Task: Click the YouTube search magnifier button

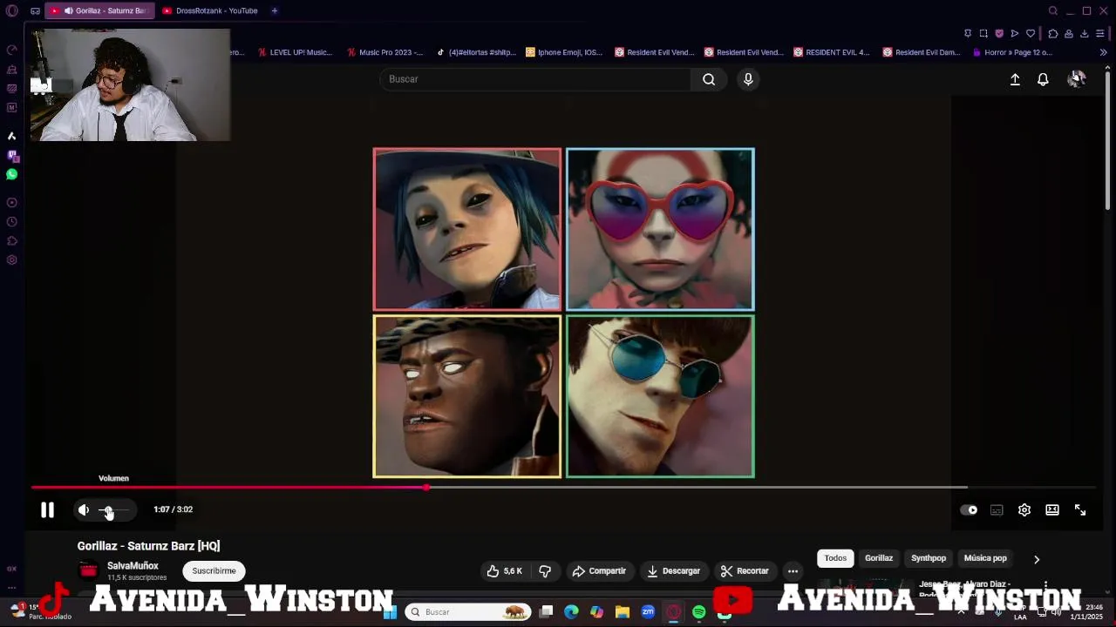Action: coord(709,79)
